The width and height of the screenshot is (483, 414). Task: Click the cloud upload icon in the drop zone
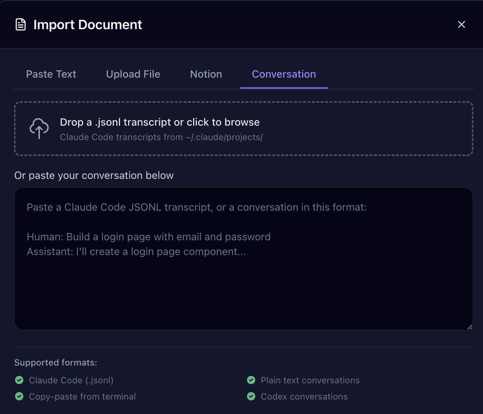pyautogui.click(x=39, y=129)
